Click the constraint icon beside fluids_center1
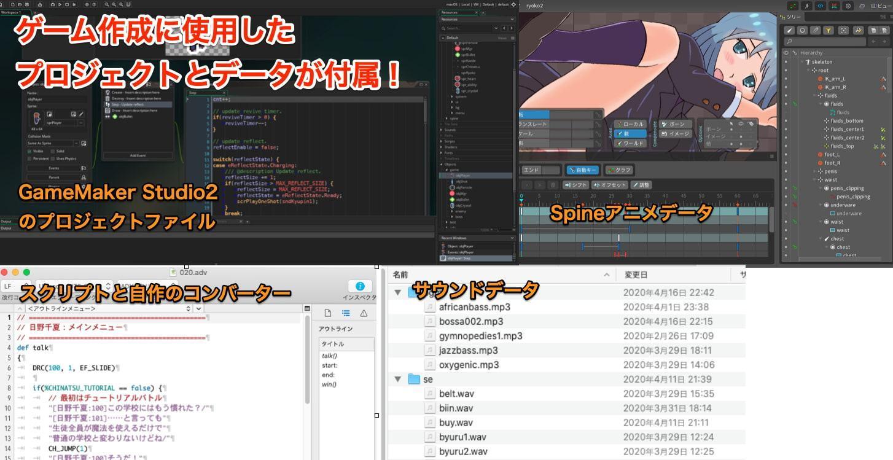The image size is (893, 460). pyautogui.click(x=884, y=130)
